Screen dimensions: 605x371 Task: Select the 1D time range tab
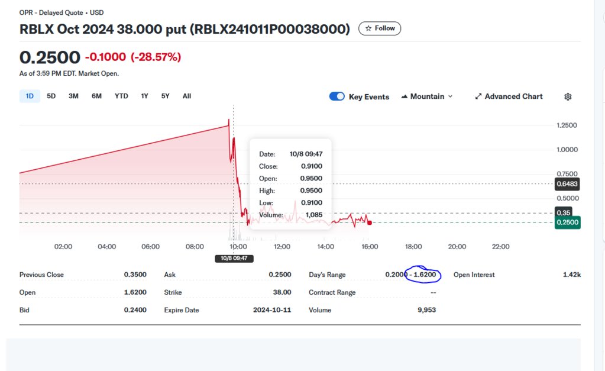click(x=30, y=96)
